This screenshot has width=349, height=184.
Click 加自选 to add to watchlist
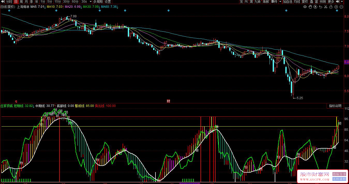[x=287, y=2]
